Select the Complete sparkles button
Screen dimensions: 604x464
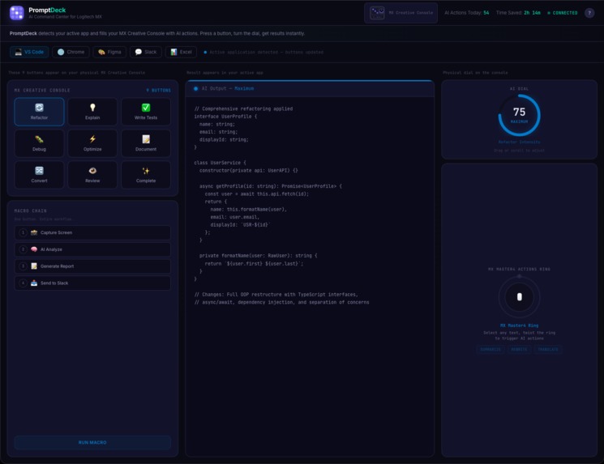tap(146, 175)
